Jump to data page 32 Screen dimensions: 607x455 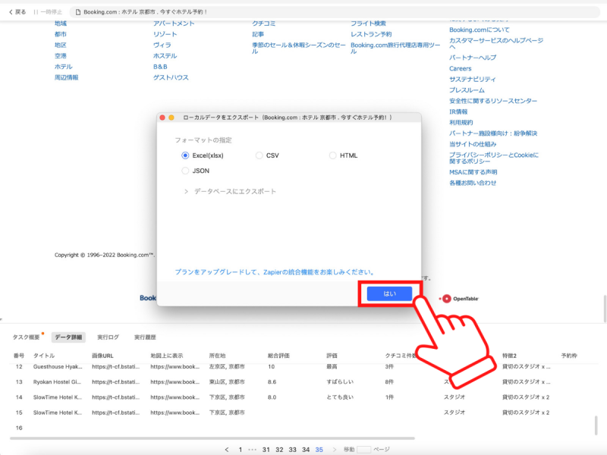coord(279,450)
